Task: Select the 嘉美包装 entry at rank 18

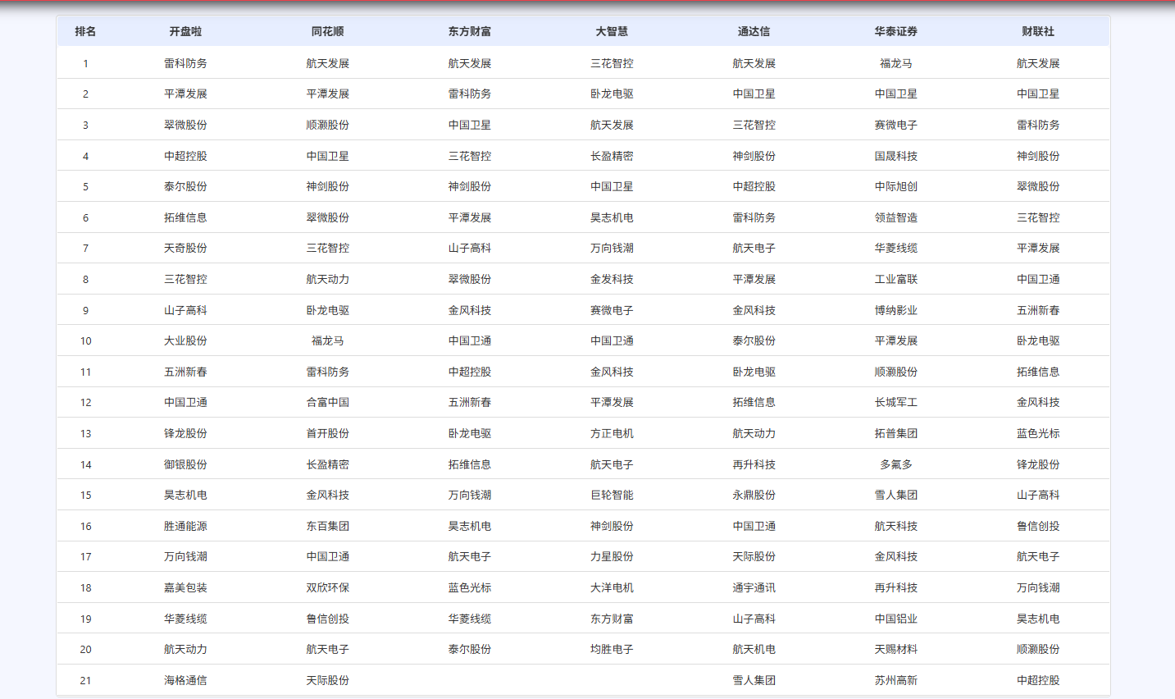Action: pos(185,587)
